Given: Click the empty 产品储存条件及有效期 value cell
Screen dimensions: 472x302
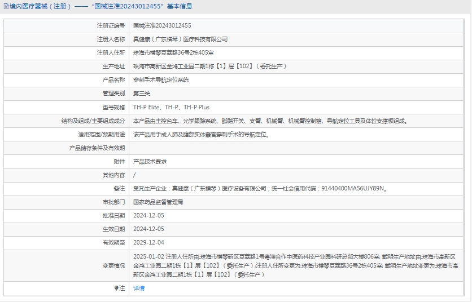Looking at the screenshot, I should (x=298, y=148).
